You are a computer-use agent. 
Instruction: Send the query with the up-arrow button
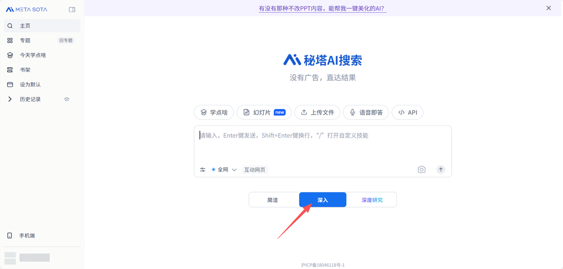(441, 169)
